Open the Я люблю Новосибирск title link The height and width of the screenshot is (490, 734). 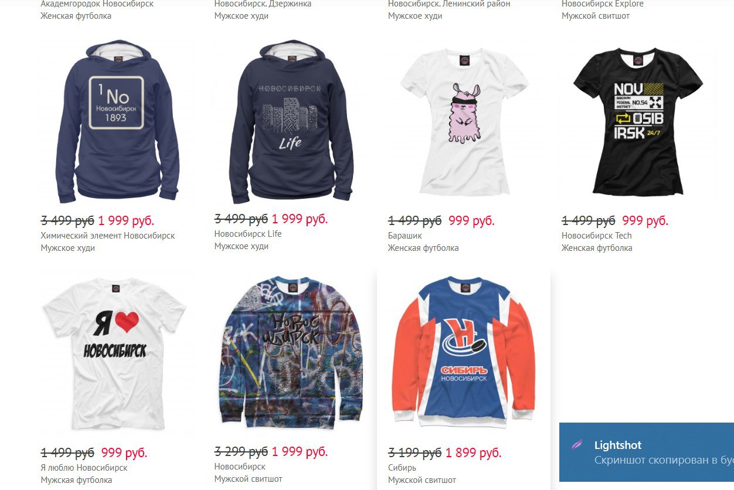pos(84,468)
